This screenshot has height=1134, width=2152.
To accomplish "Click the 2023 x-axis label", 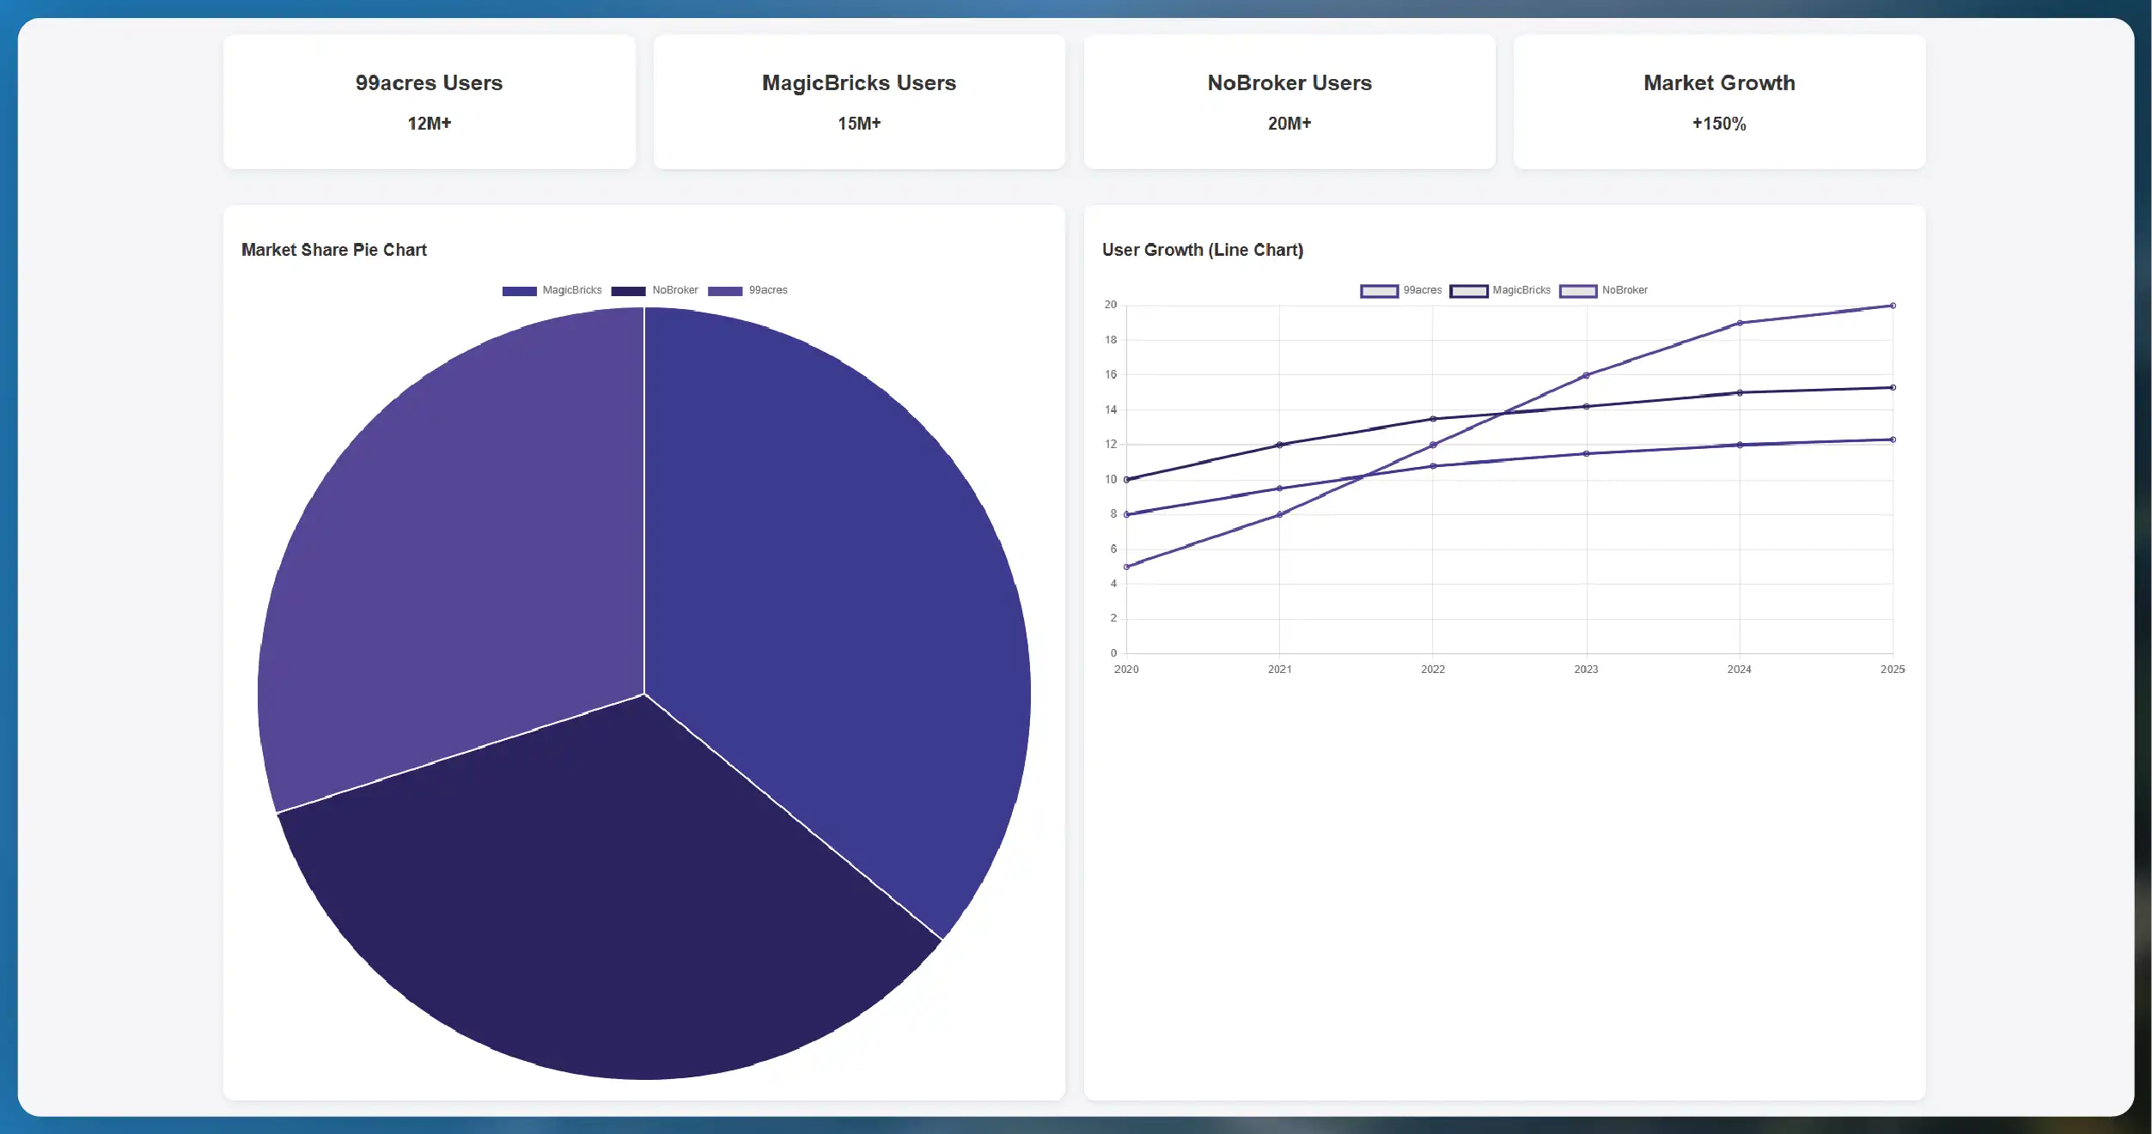I will pyautogui.click(x=1586, y=670).
